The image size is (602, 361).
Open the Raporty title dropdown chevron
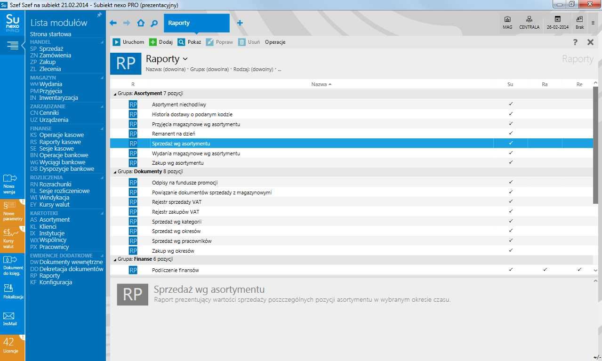click(x=185, y=59)
